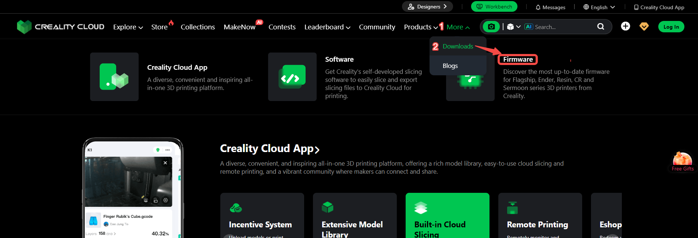Viewport: 698px width, 238px height.
Task: Click the Creality Cloud App phone tile icon
Action: tap(114, 77)
